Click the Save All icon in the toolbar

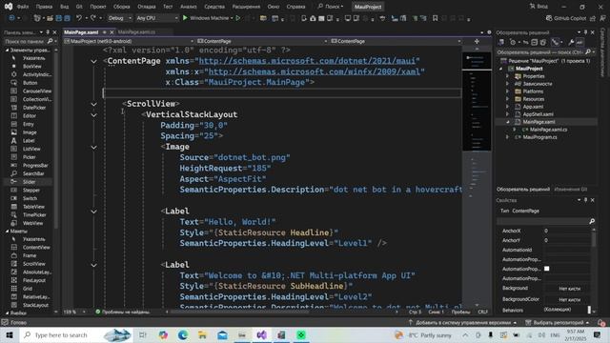[67, 18]
